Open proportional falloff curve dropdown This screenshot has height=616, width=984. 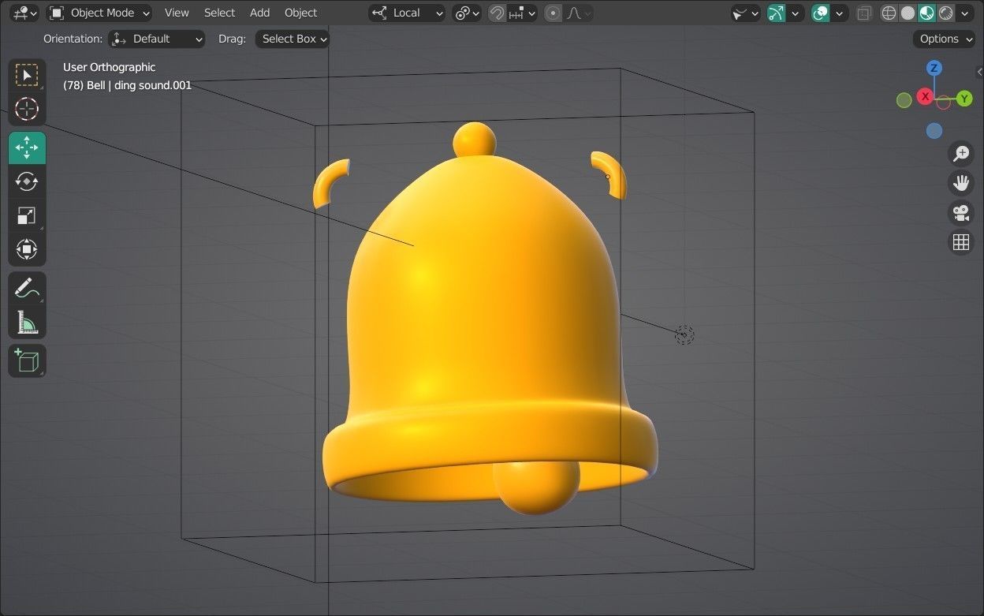coord(580,13)
